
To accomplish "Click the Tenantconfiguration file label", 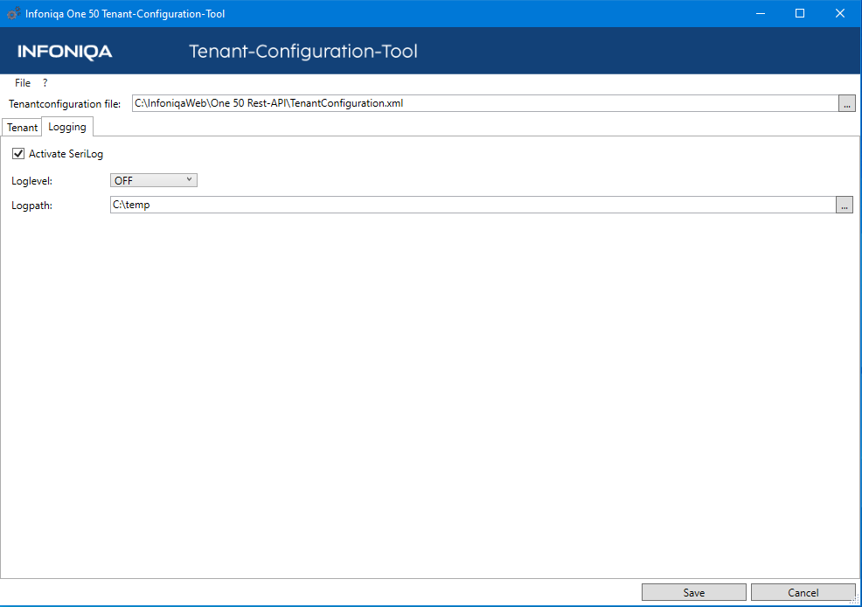I will (x=65, y=104).
